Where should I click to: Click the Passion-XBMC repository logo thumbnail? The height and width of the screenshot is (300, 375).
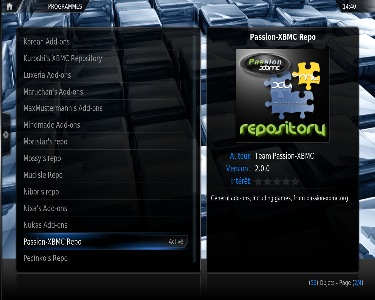(x=283, y=96)
